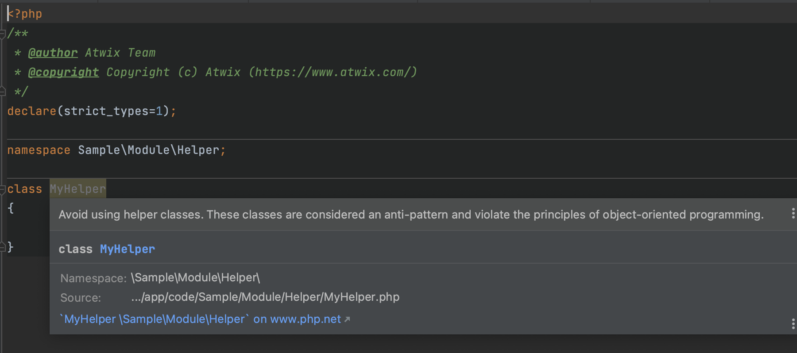Click the @copyright tag in the doc comment
Image resolution: width=797 pixels, height=353 pixels.
point(64,72)
